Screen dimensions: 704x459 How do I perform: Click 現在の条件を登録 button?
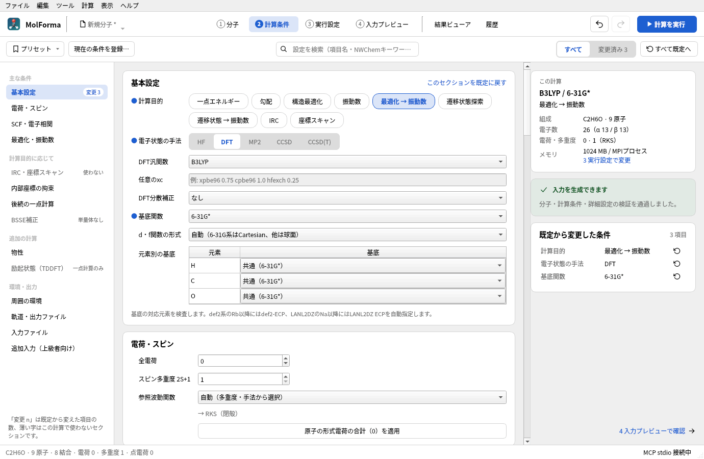click(102, 49)
